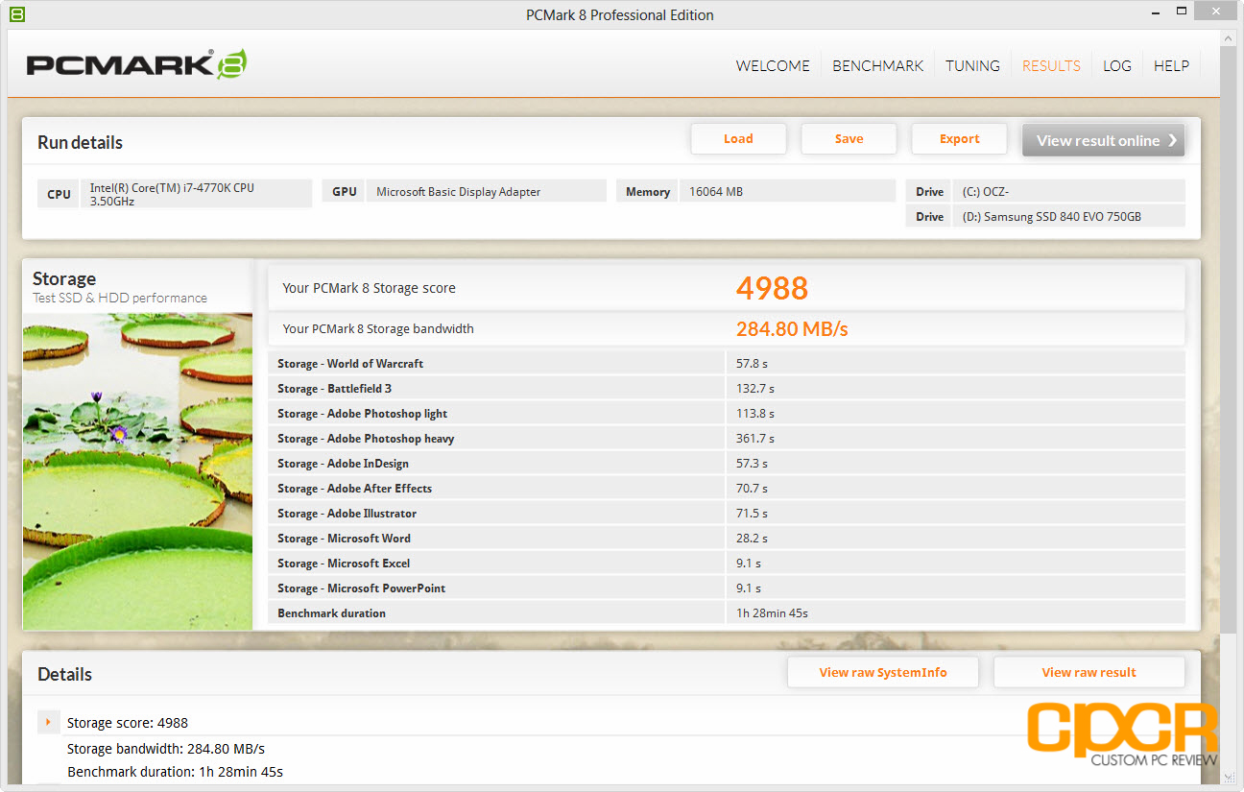Click the bandwidth value 284.80 MB/s
1244x792 pixels.
pyautogui.click(x=792, y=329)
